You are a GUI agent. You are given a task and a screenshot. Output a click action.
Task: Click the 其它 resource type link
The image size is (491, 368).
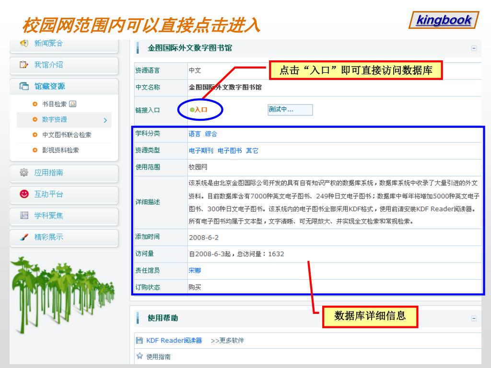[252, 151]
